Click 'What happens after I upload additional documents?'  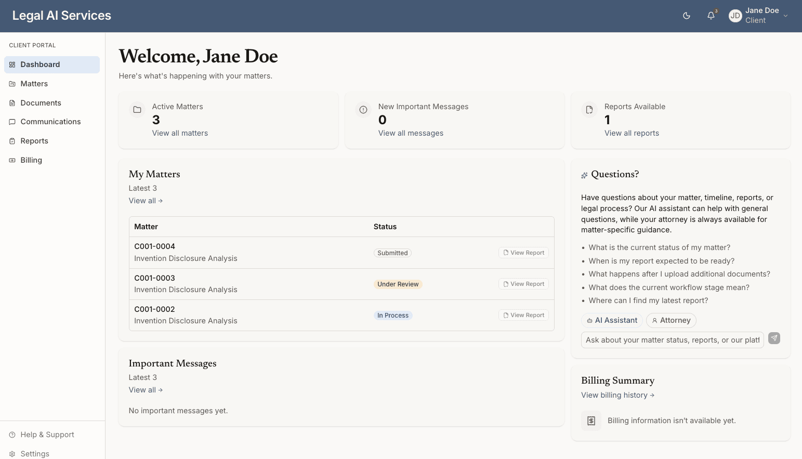pyautogui.click(x=679, y=274)
